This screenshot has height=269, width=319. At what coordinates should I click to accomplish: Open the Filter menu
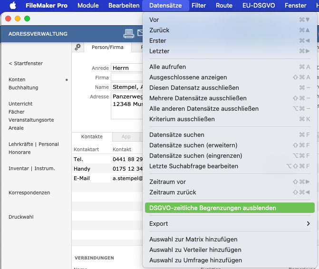point(199,6)
